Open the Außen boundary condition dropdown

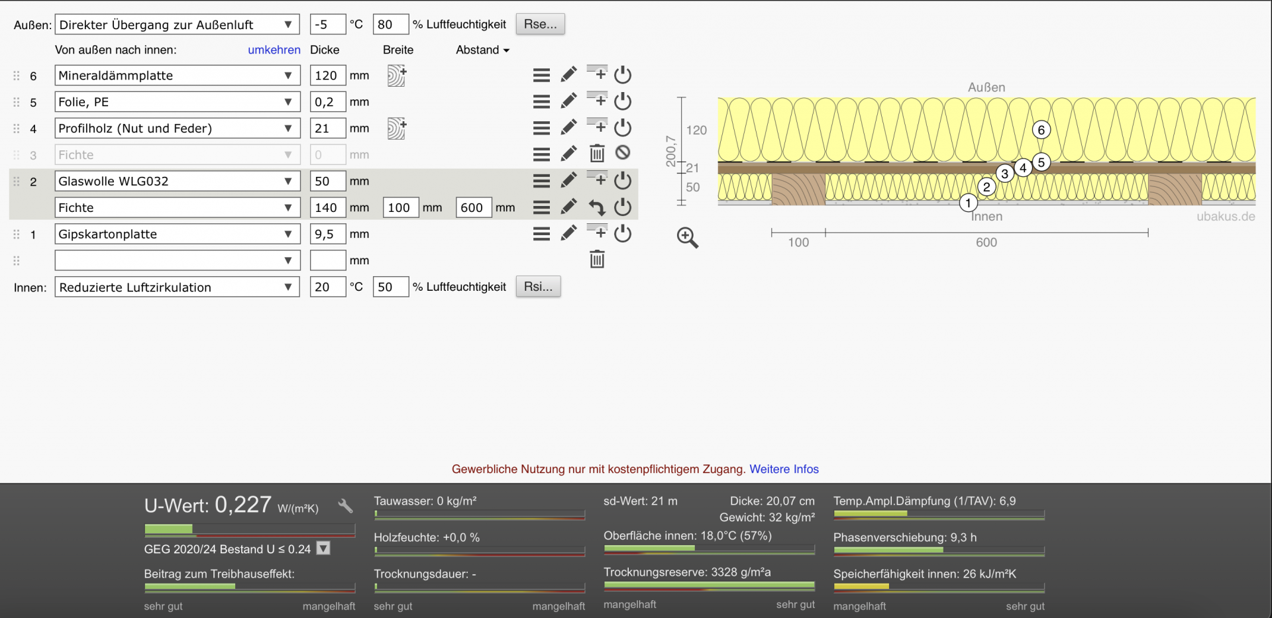177,25
